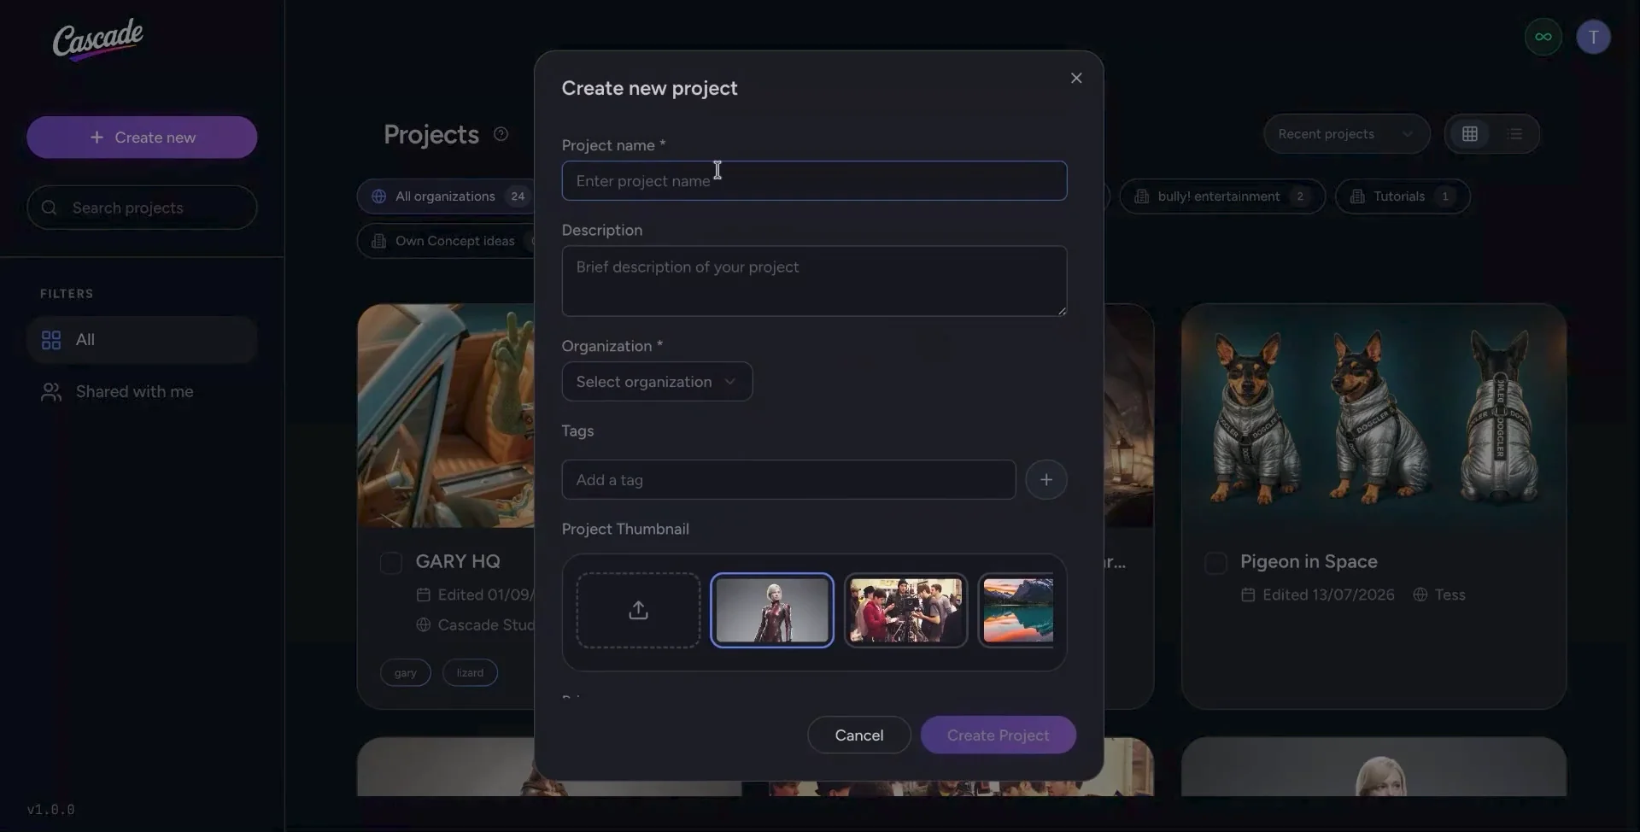Tick the GARY HQ project checkbox
Screen dimensions: 1640x832
coord(391,563)
